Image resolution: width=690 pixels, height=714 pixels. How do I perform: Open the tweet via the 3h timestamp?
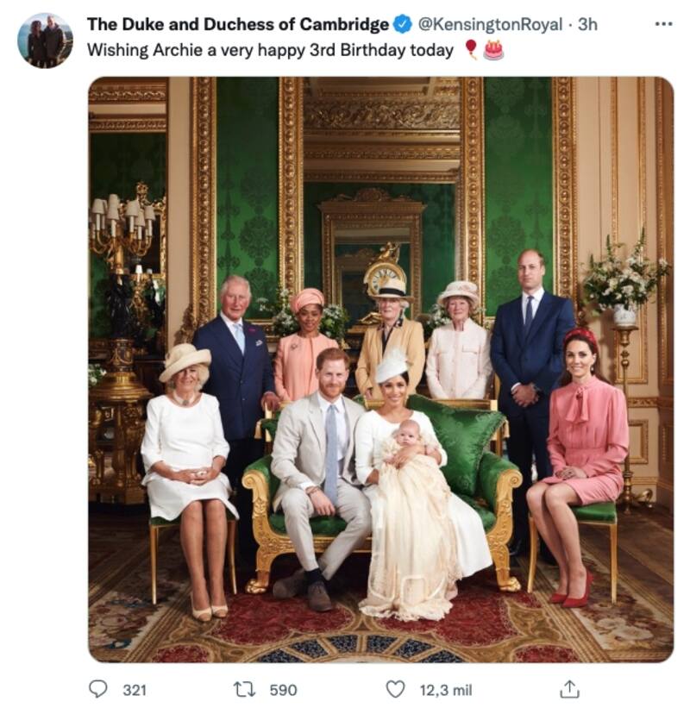[x=587, y=25]
